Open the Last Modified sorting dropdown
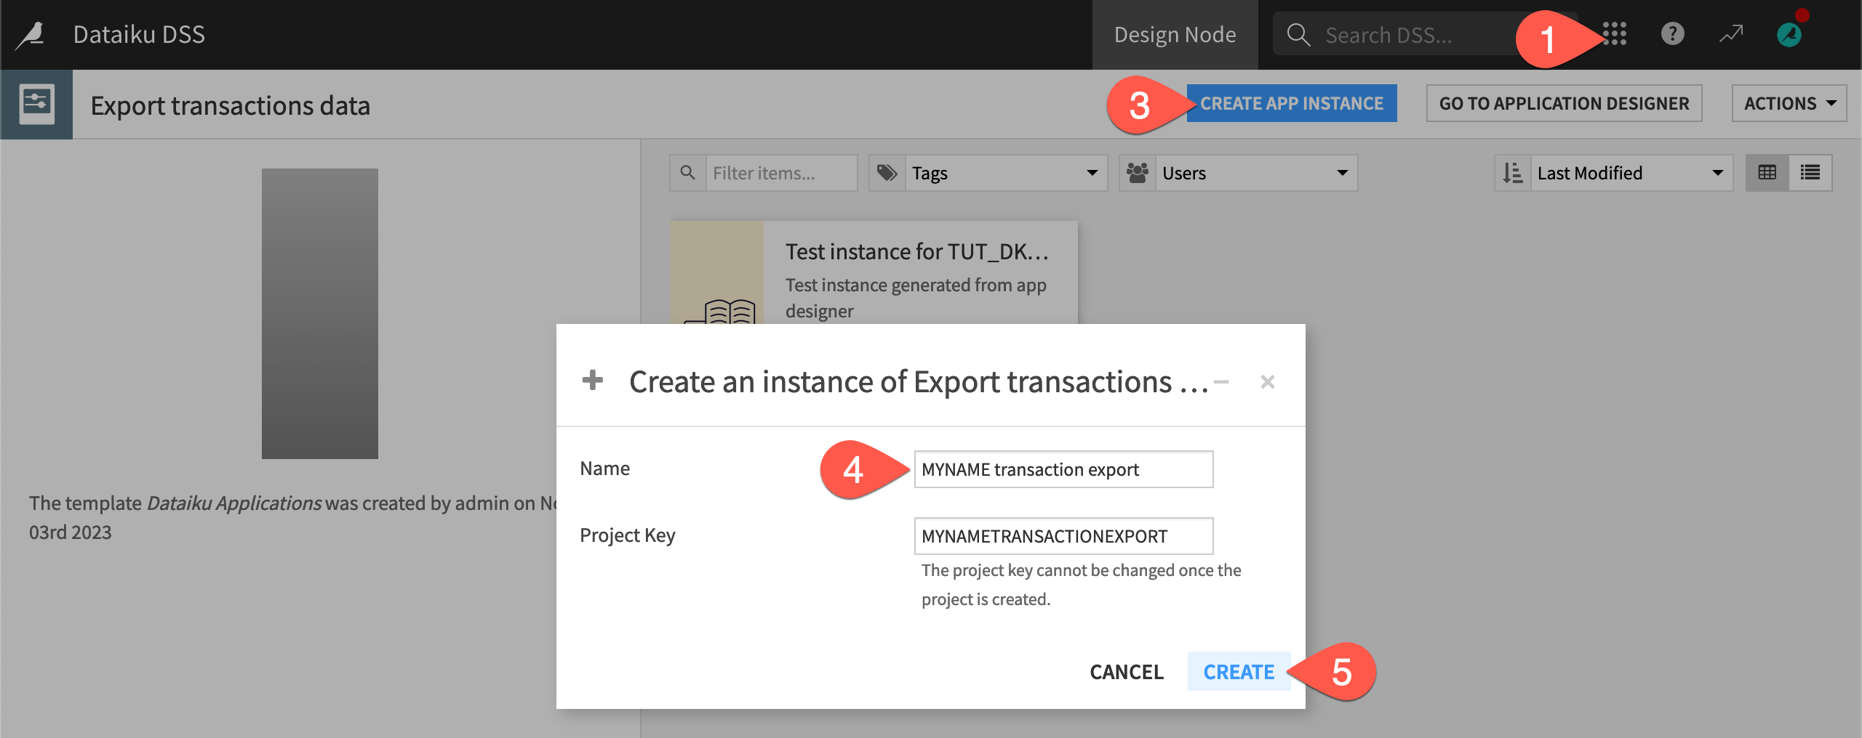Screen dimensions: 1862x738 pos(1629,172)
